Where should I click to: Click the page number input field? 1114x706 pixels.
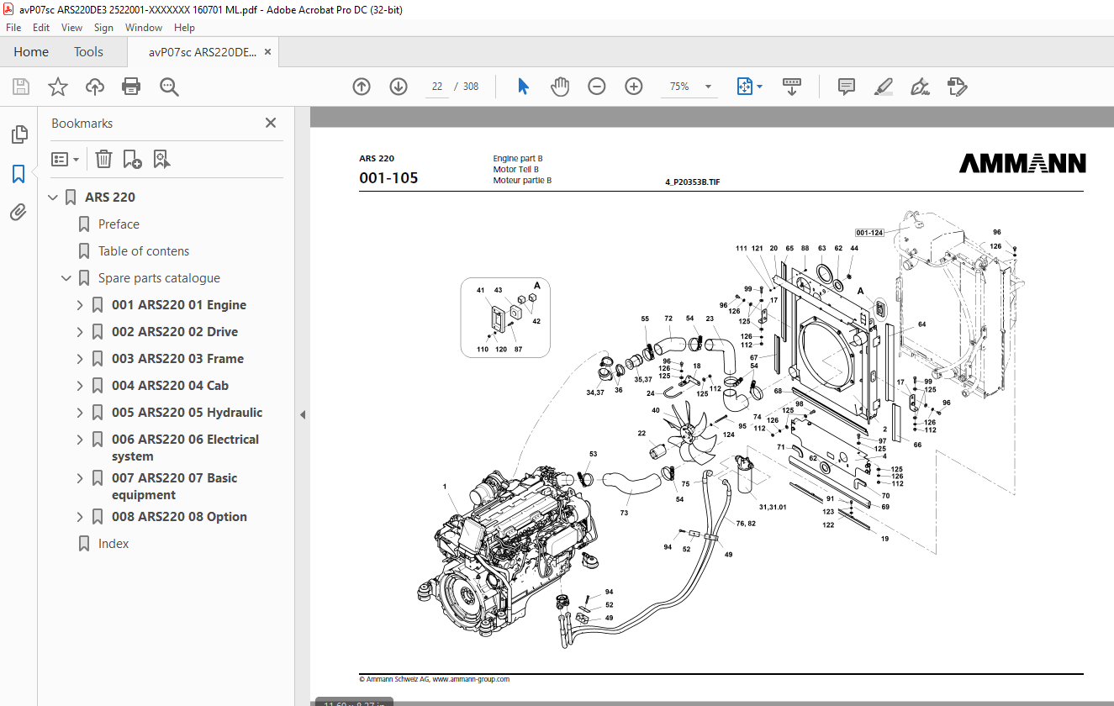[437, 87]
